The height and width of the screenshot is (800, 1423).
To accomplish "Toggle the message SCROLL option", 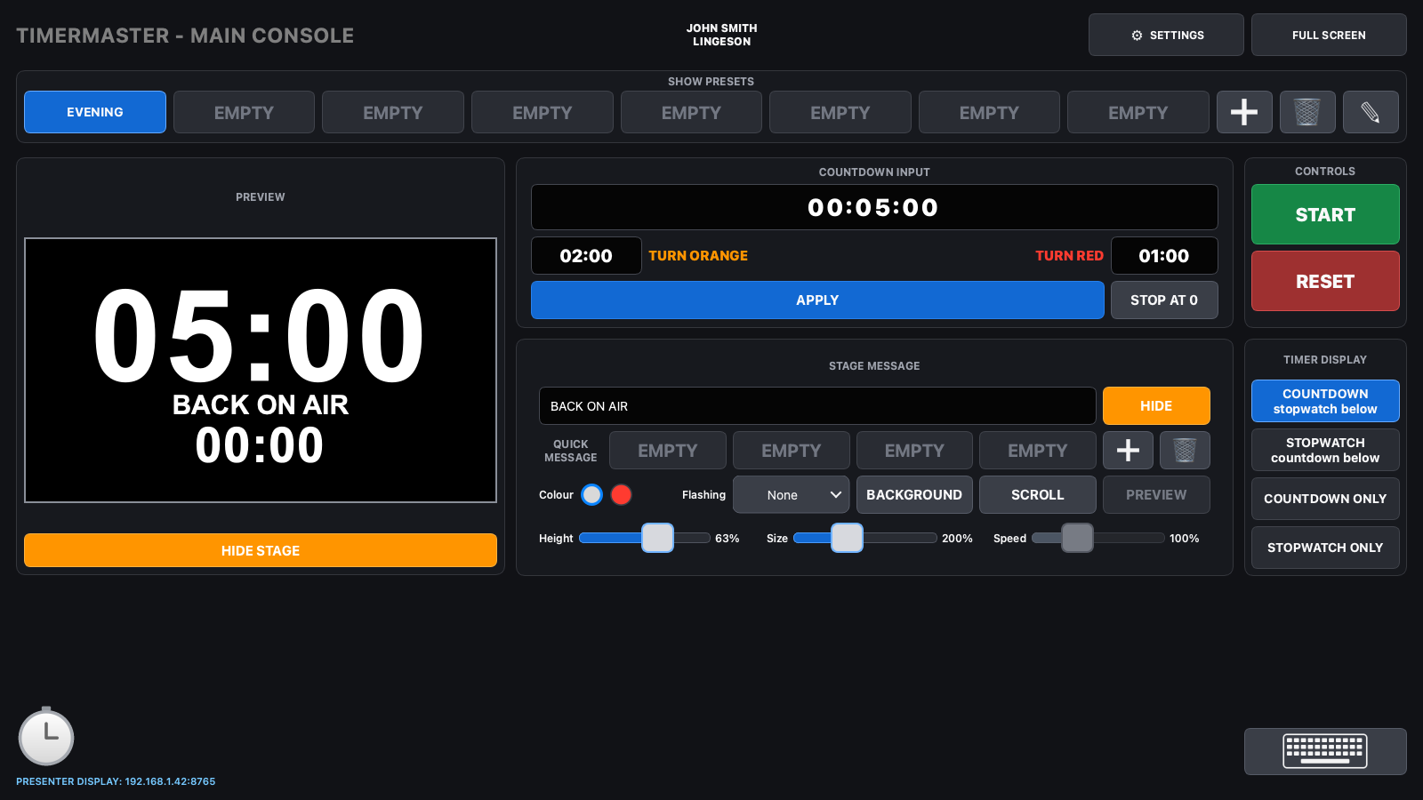I will (x=1037, y=495).
